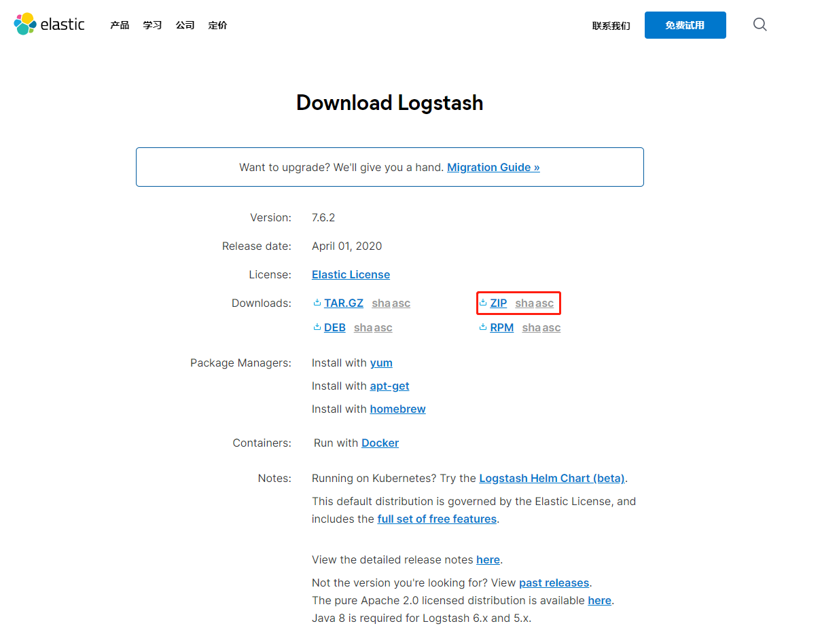Open the Docker run instructions
The width and height of the screenshot is (820, 630).
click(380, 443)
